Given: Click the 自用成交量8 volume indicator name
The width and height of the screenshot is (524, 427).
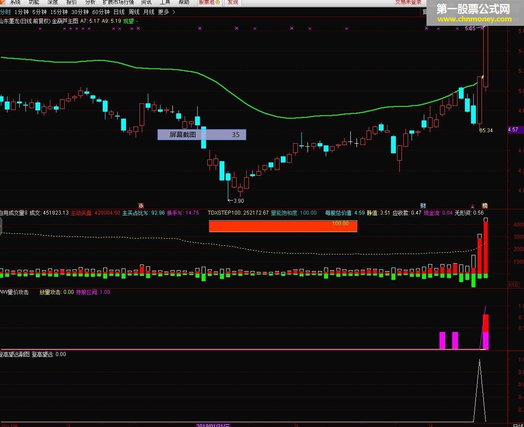Looking at the screenshot, I should (x=14, y=213).
